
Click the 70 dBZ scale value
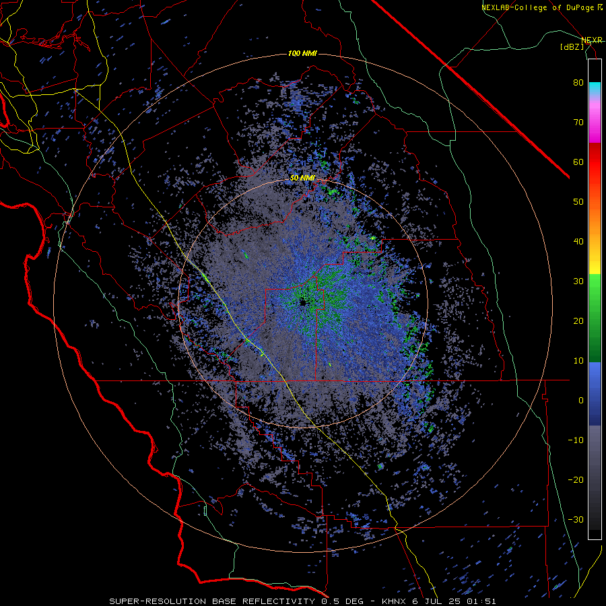[578, 123]
